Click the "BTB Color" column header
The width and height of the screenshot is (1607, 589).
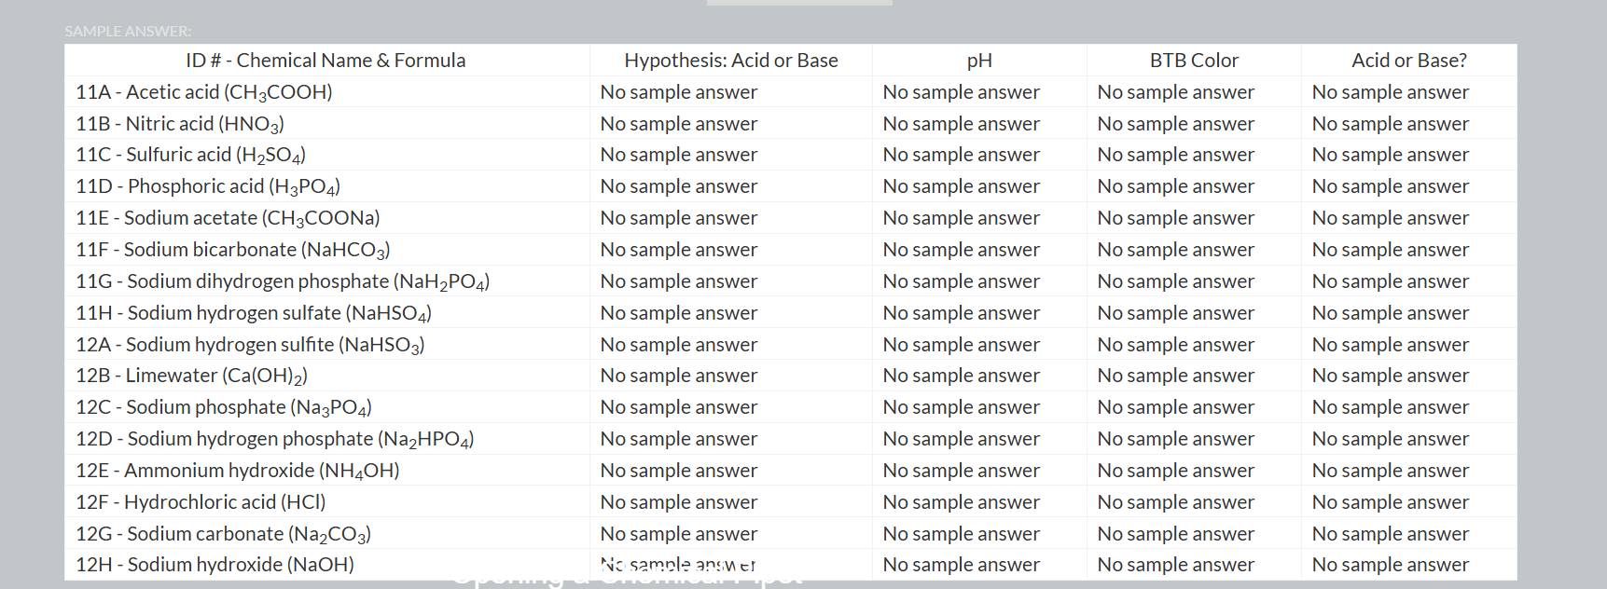pos(1194,61)
